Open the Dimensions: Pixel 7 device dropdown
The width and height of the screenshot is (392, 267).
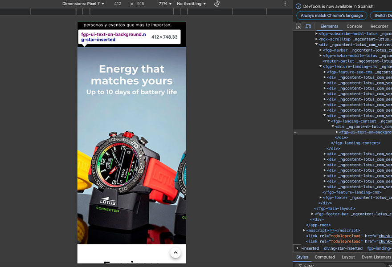click(x=83, y=4)
